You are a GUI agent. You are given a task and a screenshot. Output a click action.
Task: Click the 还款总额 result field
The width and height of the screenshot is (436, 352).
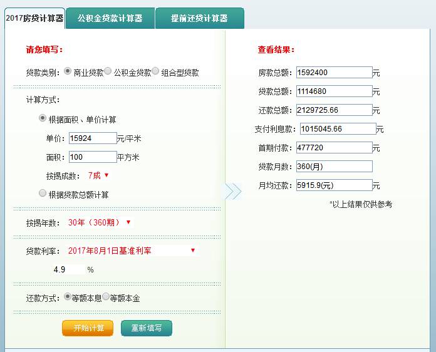pos(335,110)
